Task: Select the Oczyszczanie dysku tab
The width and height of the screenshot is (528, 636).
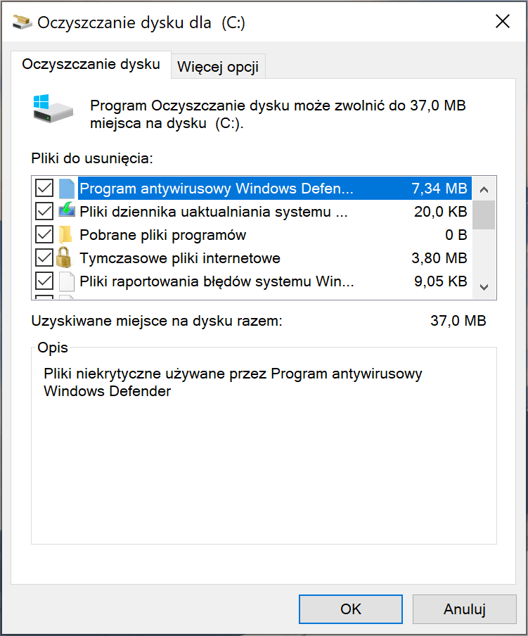Action: coord(91,64)
